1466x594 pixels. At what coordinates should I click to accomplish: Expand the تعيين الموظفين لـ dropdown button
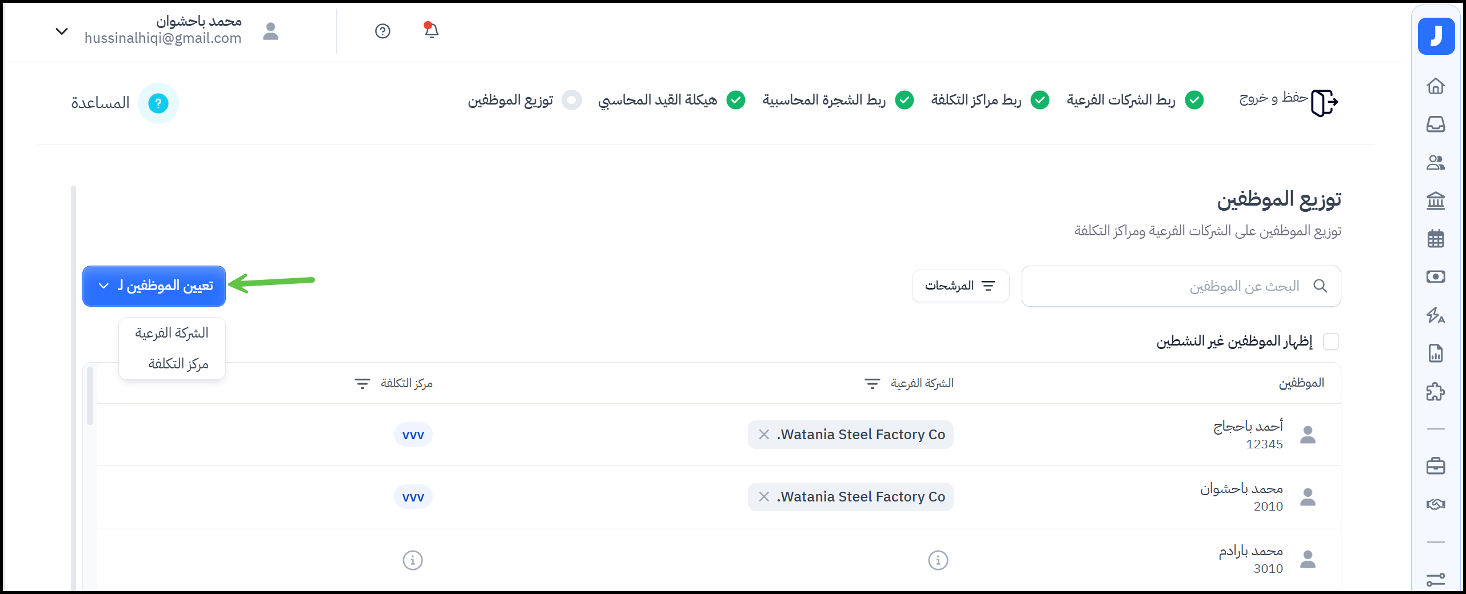(154, 286)
